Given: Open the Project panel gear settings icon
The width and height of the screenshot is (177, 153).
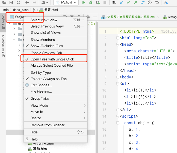Looking at the screenshot, I should [x=88, y=17].
